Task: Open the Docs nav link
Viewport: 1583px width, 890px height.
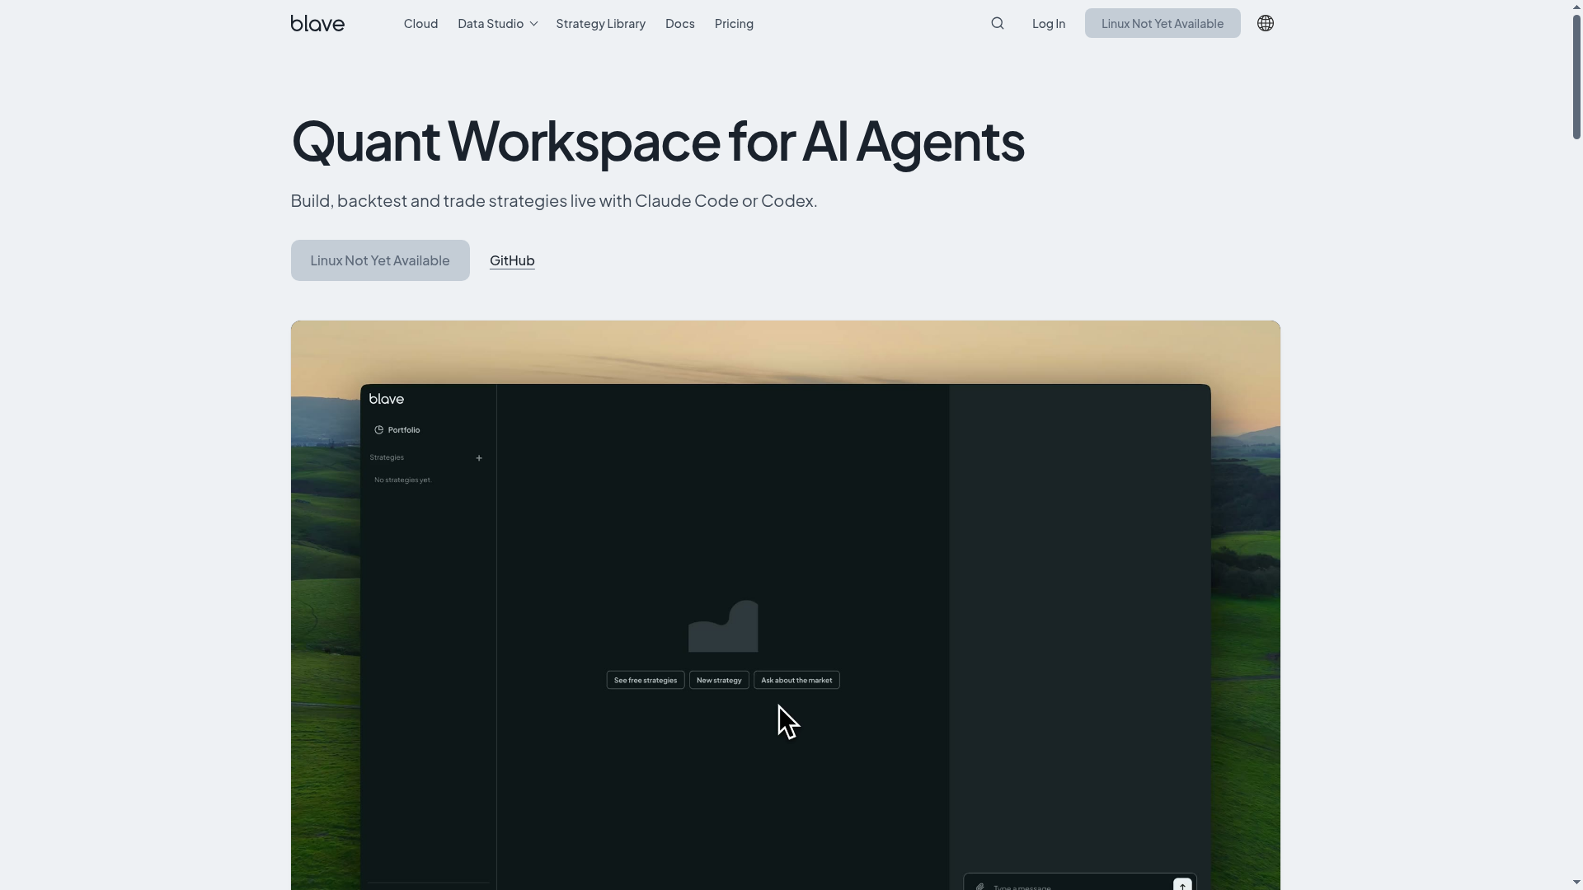Action: tap(680, 23)
